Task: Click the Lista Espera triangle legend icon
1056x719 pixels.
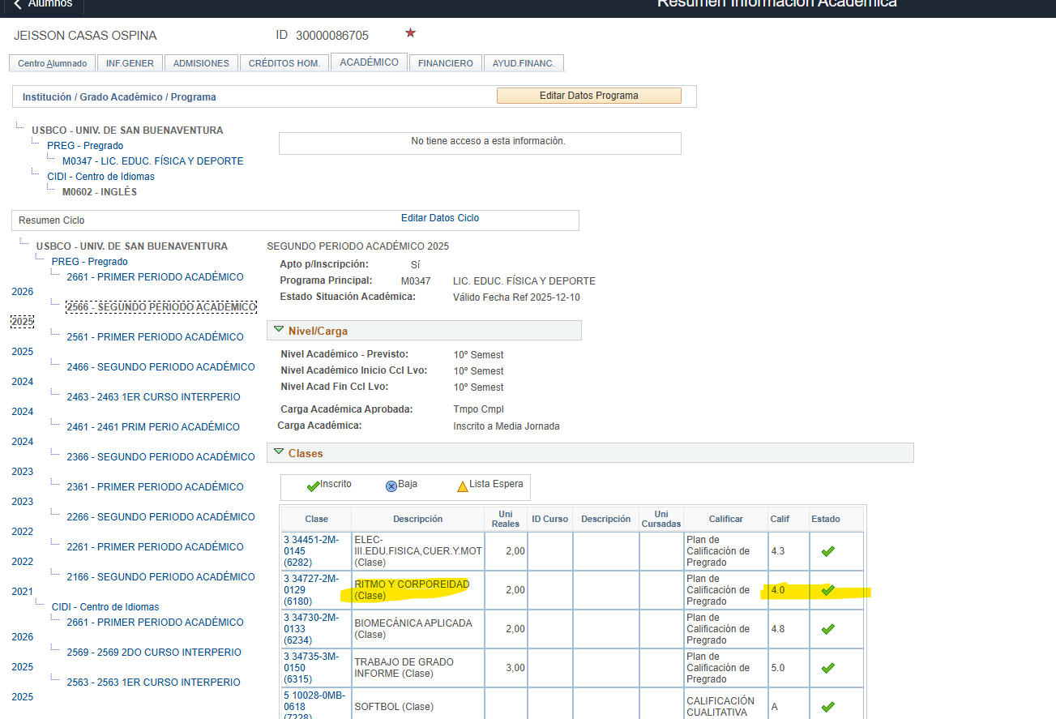Action: pos(462,486)
